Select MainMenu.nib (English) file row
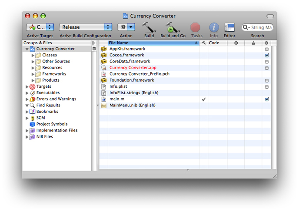The height and width of the screenshot is (211, 299). [x=185, y=105]
